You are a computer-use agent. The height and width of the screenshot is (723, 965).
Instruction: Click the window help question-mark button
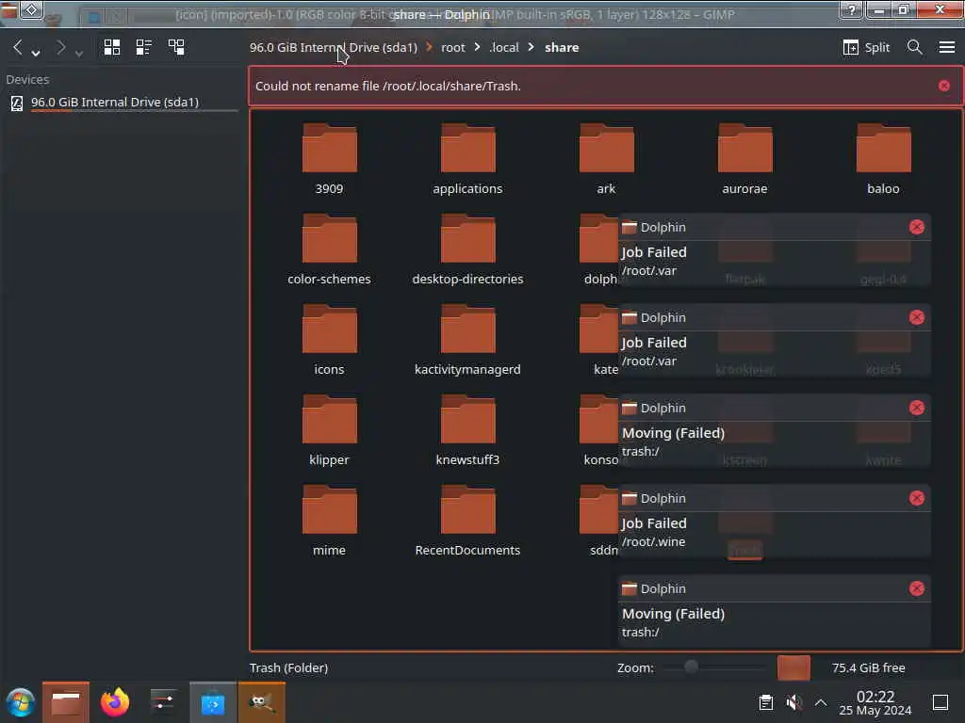tap(852, 9)
